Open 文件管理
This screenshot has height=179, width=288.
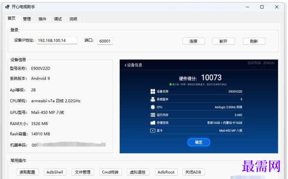click(82, 172)
